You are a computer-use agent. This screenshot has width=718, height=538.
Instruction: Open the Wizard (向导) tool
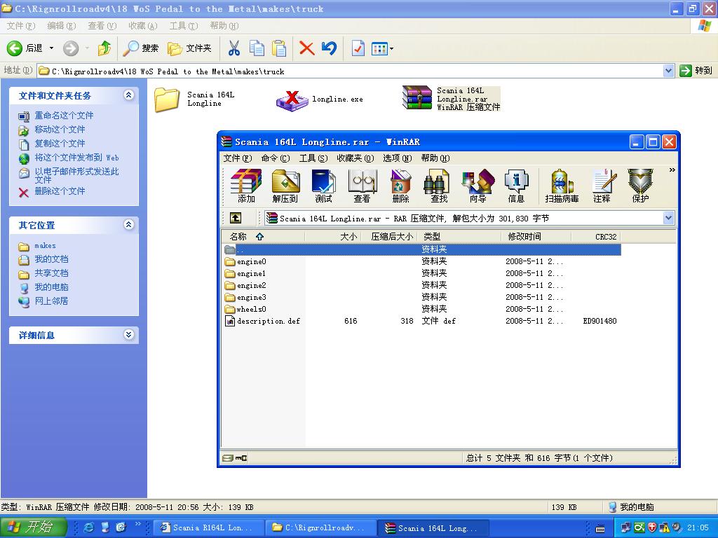point(477,186)
